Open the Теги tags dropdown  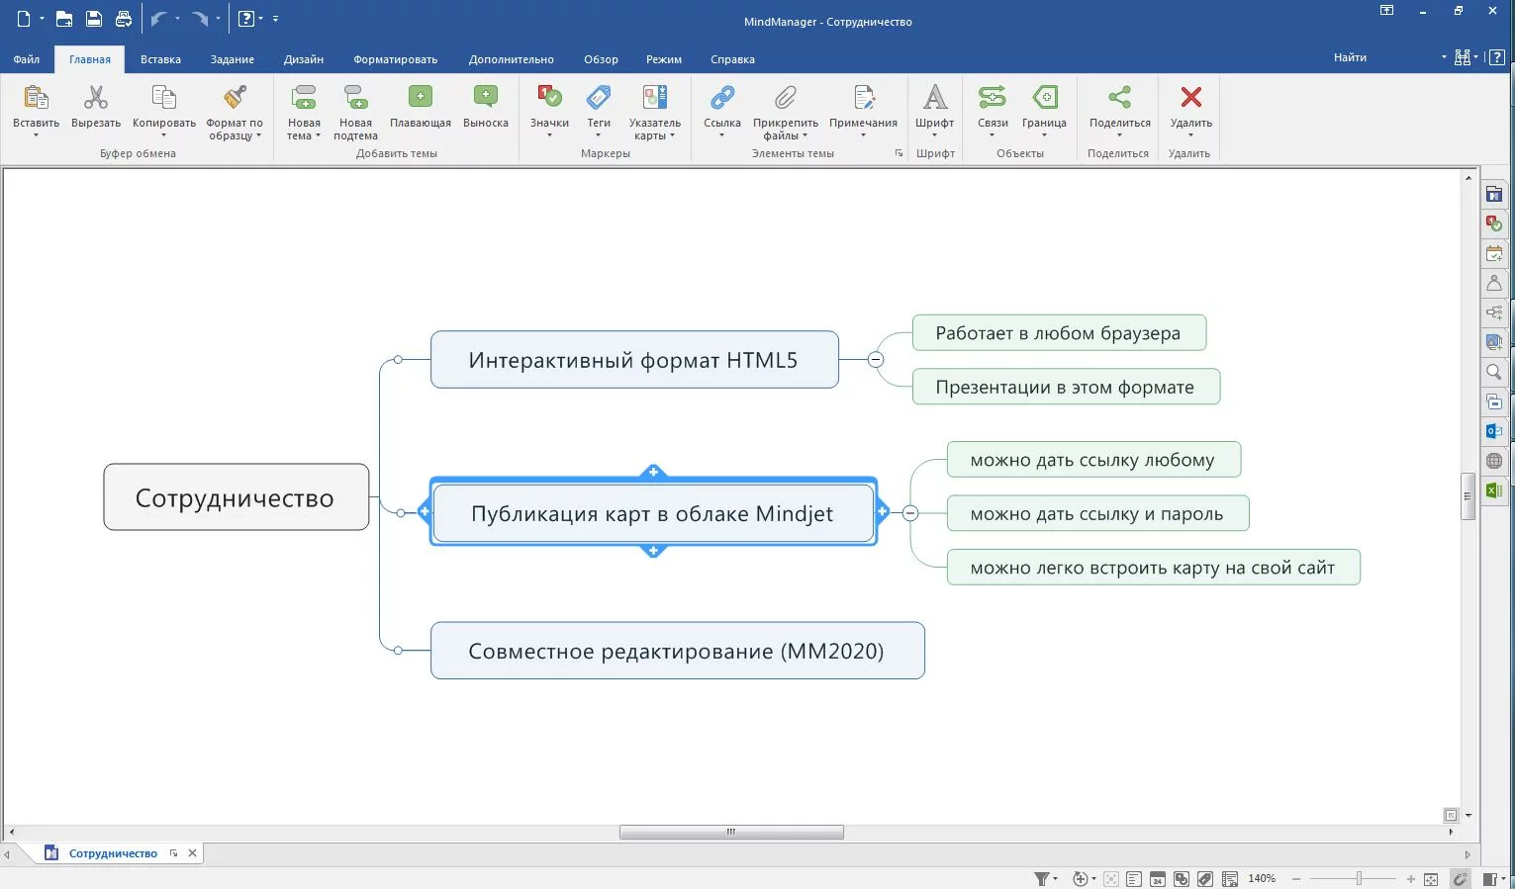coord(599,135)
